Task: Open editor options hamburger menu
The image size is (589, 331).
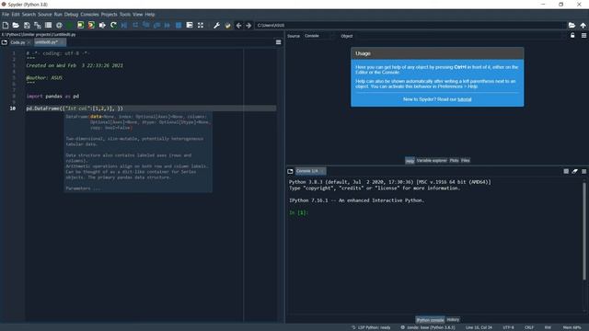Action: 278,42
